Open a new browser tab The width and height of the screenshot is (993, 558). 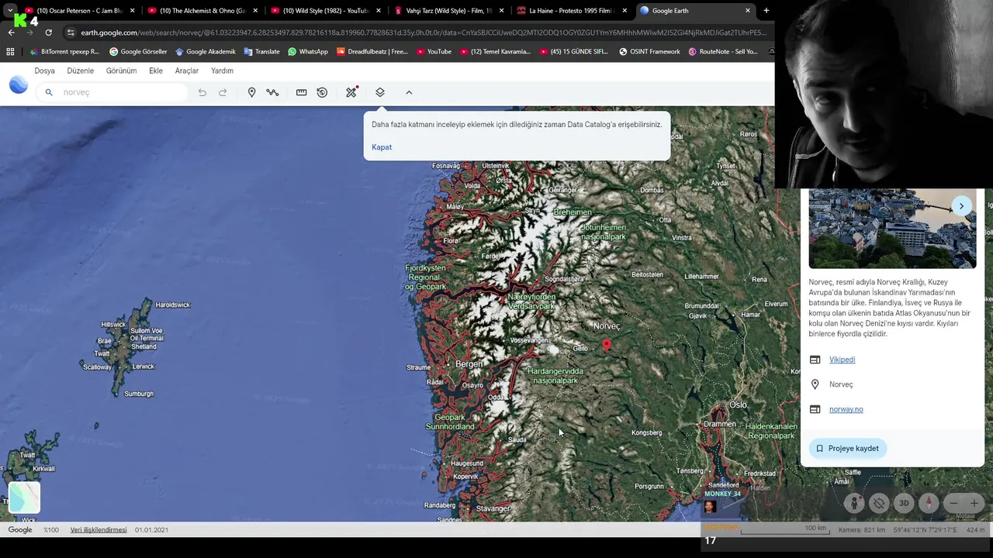coord(766,11)
